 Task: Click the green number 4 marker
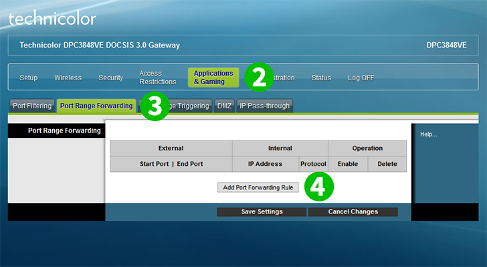click(x=319, y=187)
